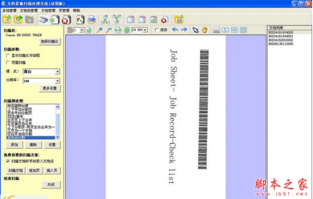This screenshot has height=199, width=313.
Task: Click preprocessing list scrollbar down arrow
Action: [x=57, y=137]
